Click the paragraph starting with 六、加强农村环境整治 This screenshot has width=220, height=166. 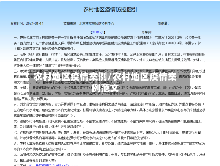point(108,124)
